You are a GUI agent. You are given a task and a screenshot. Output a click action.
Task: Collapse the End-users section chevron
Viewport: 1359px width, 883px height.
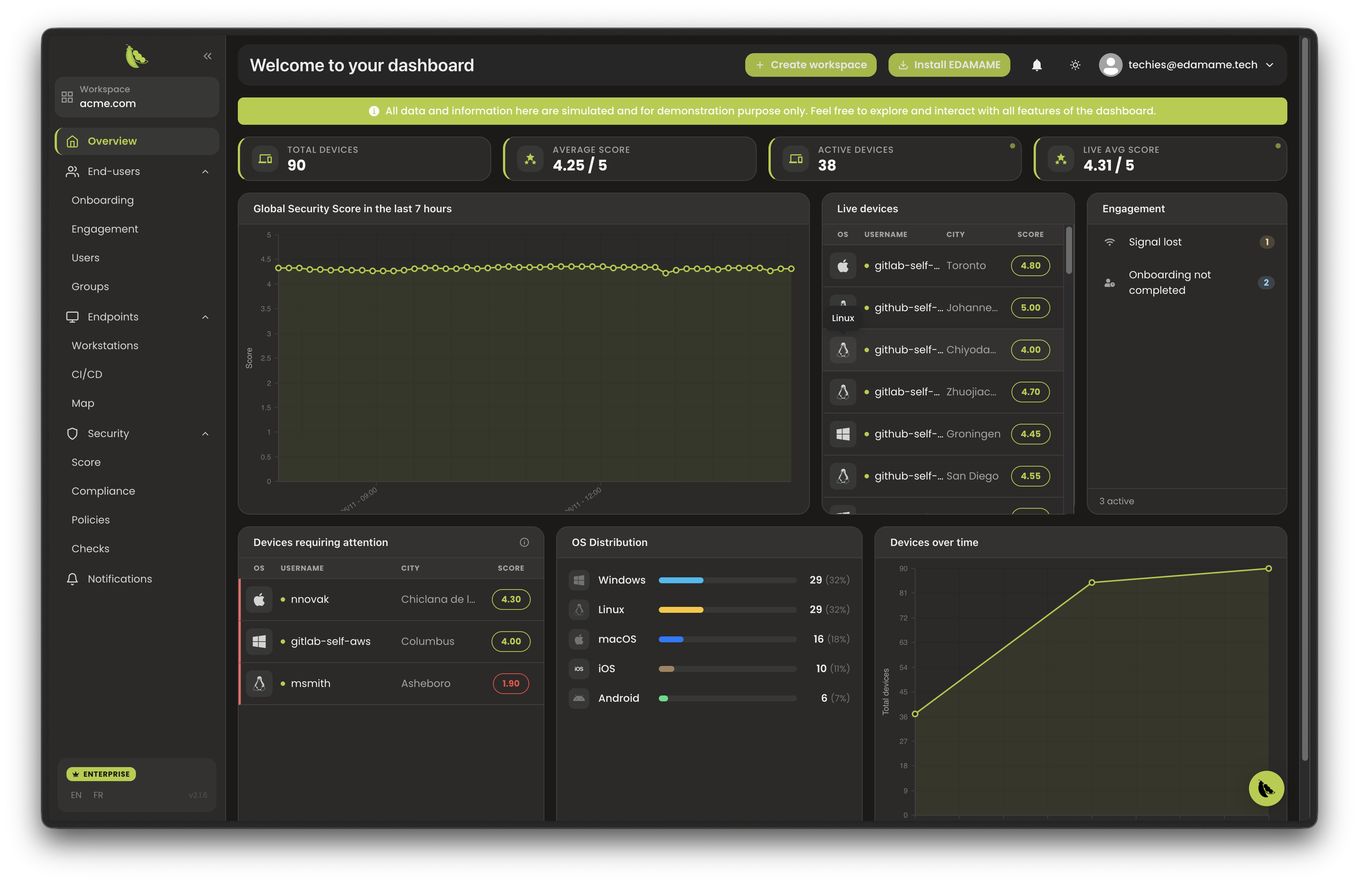(205, 172)
